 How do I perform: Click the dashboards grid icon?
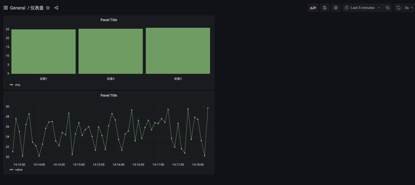click(x=6, y=8)
